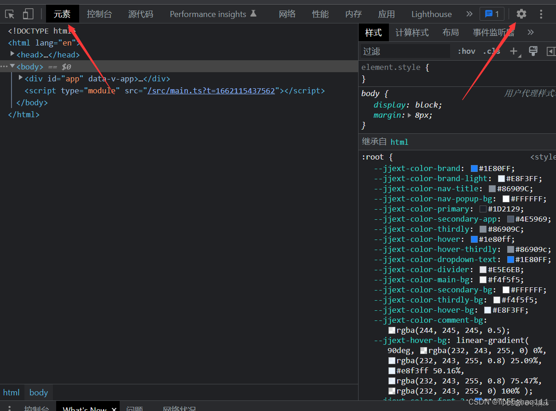Click the issues counter badge showing 1

tap(492, 14)
